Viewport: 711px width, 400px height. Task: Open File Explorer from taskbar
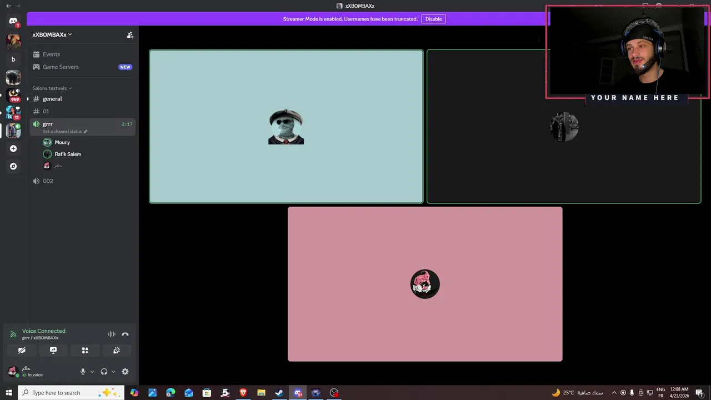point(261,393)
